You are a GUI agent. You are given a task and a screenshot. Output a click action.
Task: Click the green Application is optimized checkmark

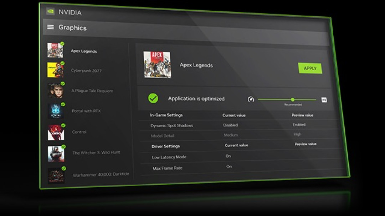click(x=153, y=98)
